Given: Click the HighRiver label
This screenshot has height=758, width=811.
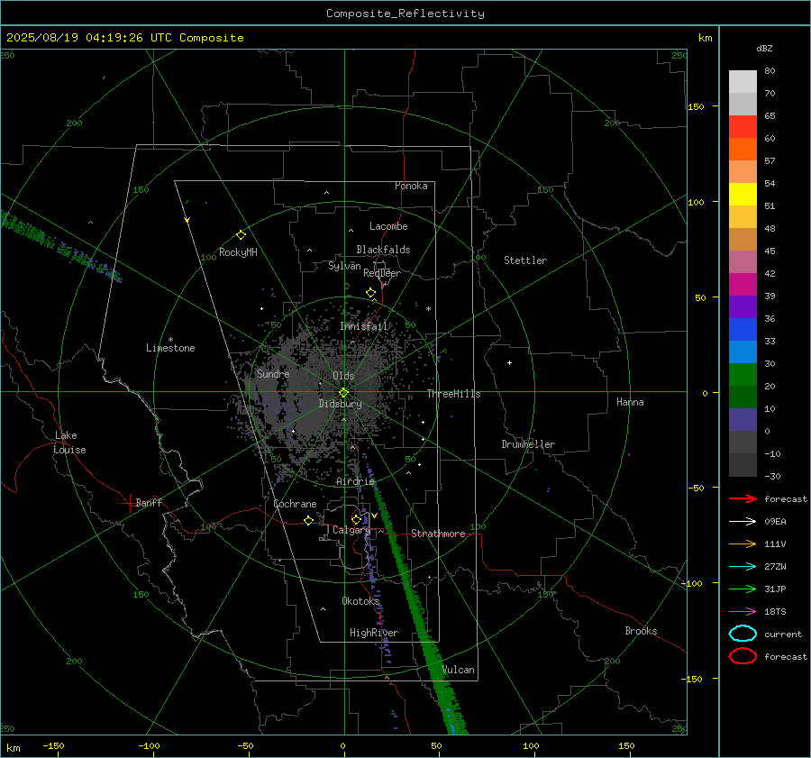Looking at the screenshot, I should click(374, 633).
